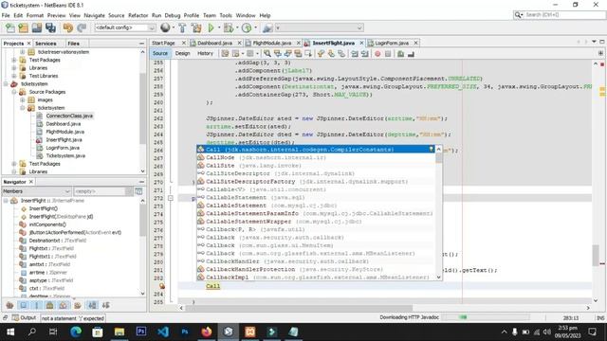Image resolution: width=607 pixels, height=341 pixels.
Task: Expand the Libraries node under ticketreservationsystem
Action: 14,68
